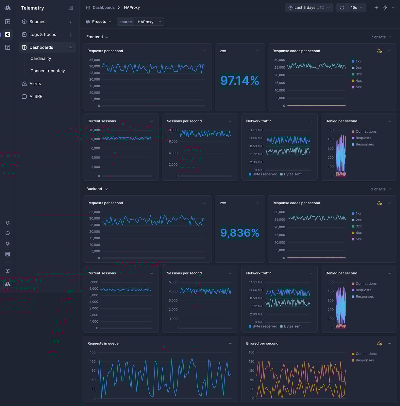
Task: Toggle 5xx series in Frontend response codes legend
Action: pos(358,87)
